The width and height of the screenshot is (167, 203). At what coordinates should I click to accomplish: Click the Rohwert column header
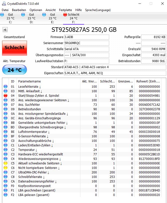pos(148,81)
